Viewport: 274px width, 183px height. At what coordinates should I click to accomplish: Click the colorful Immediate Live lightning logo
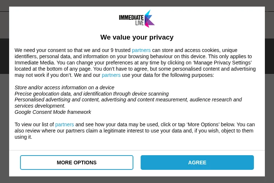(x=149, y=19)
